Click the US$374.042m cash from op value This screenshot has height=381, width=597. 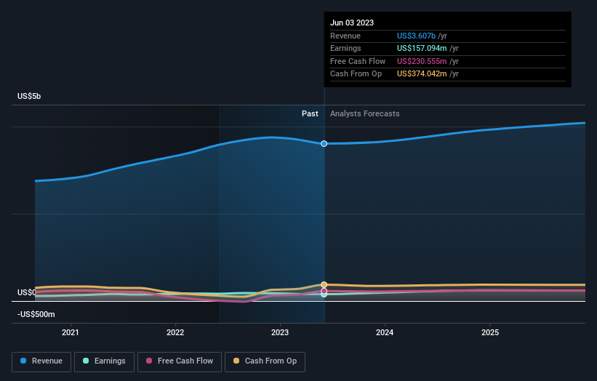tap(422, 74)
